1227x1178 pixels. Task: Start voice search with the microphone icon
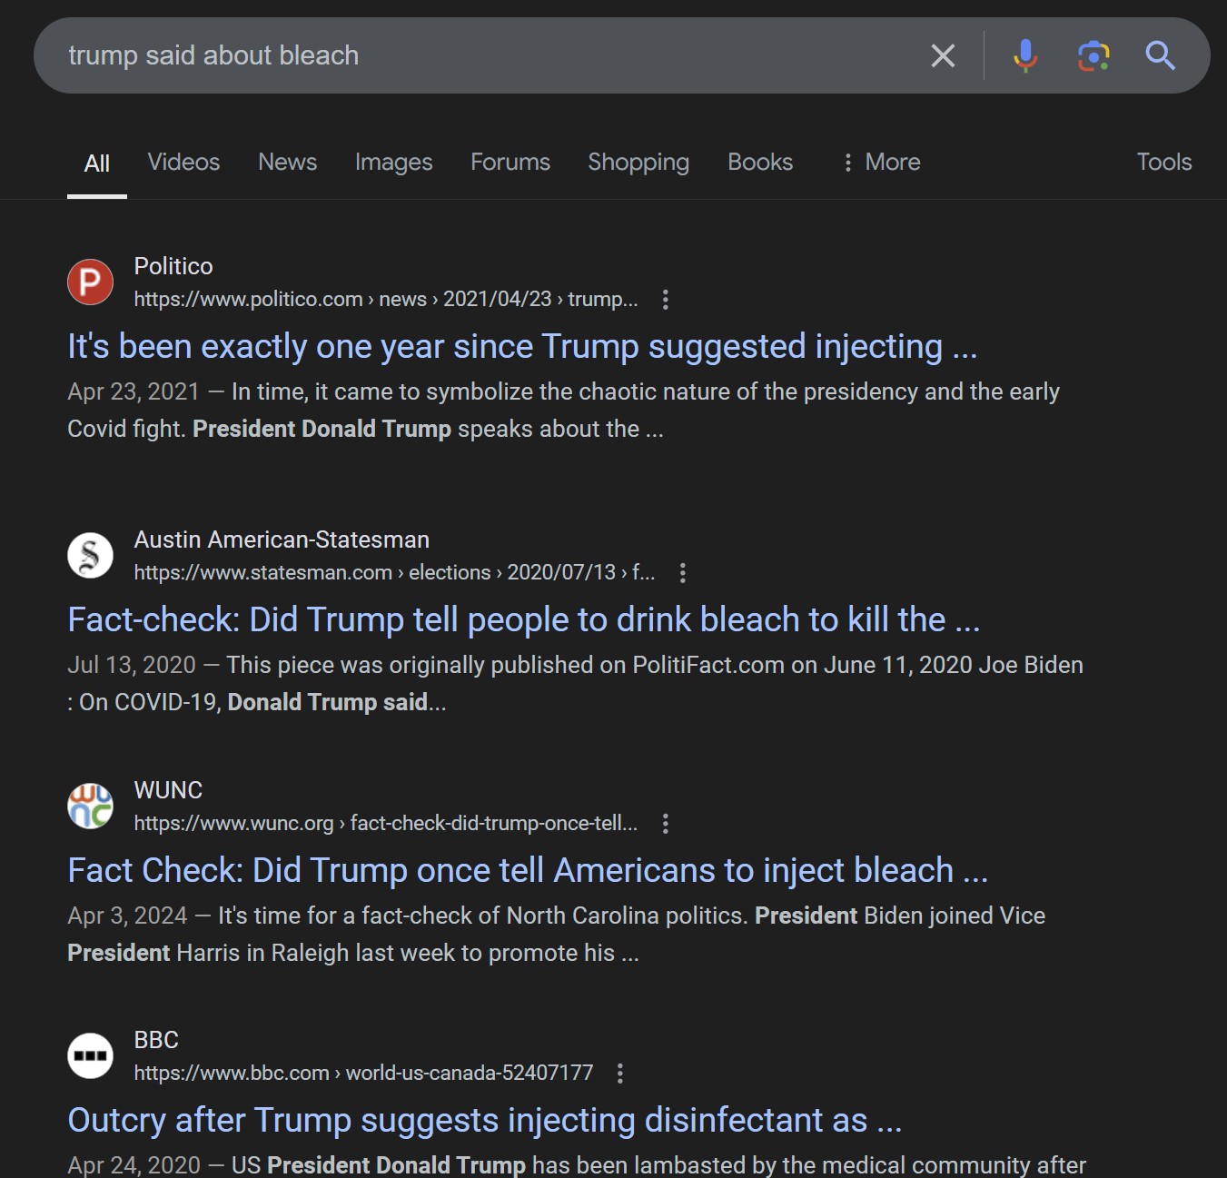(1025, 56)
